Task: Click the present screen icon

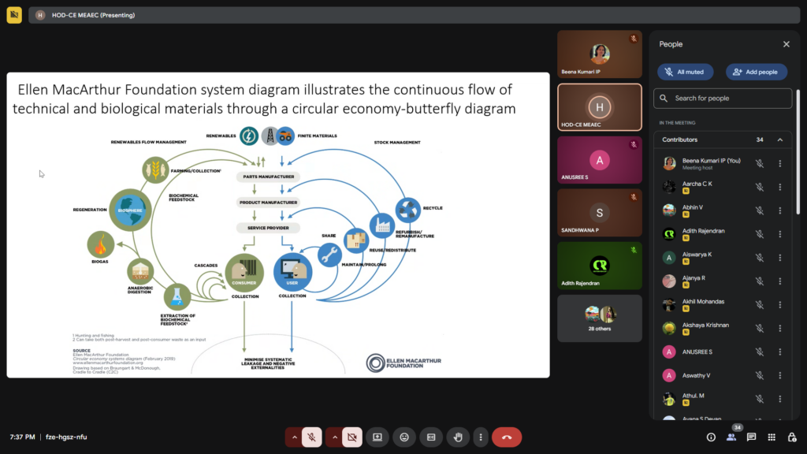Action: 377,437
